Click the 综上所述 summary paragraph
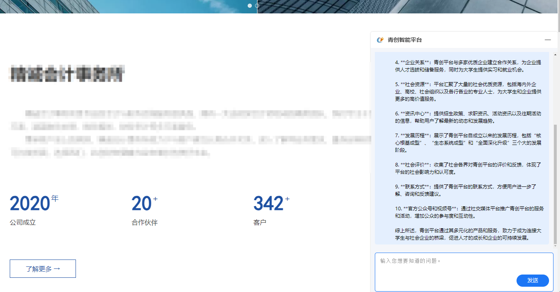560x292 pixels. (x=468, y=234)
